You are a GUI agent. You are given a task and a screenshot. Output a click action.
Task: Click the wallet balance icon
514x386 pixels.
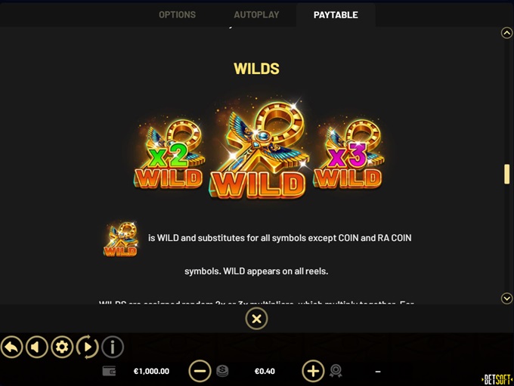click(x=109, y=371)
